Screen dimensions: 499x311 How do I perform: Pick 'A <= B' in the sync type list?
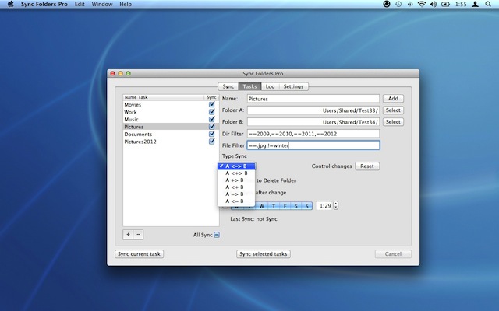235,201
